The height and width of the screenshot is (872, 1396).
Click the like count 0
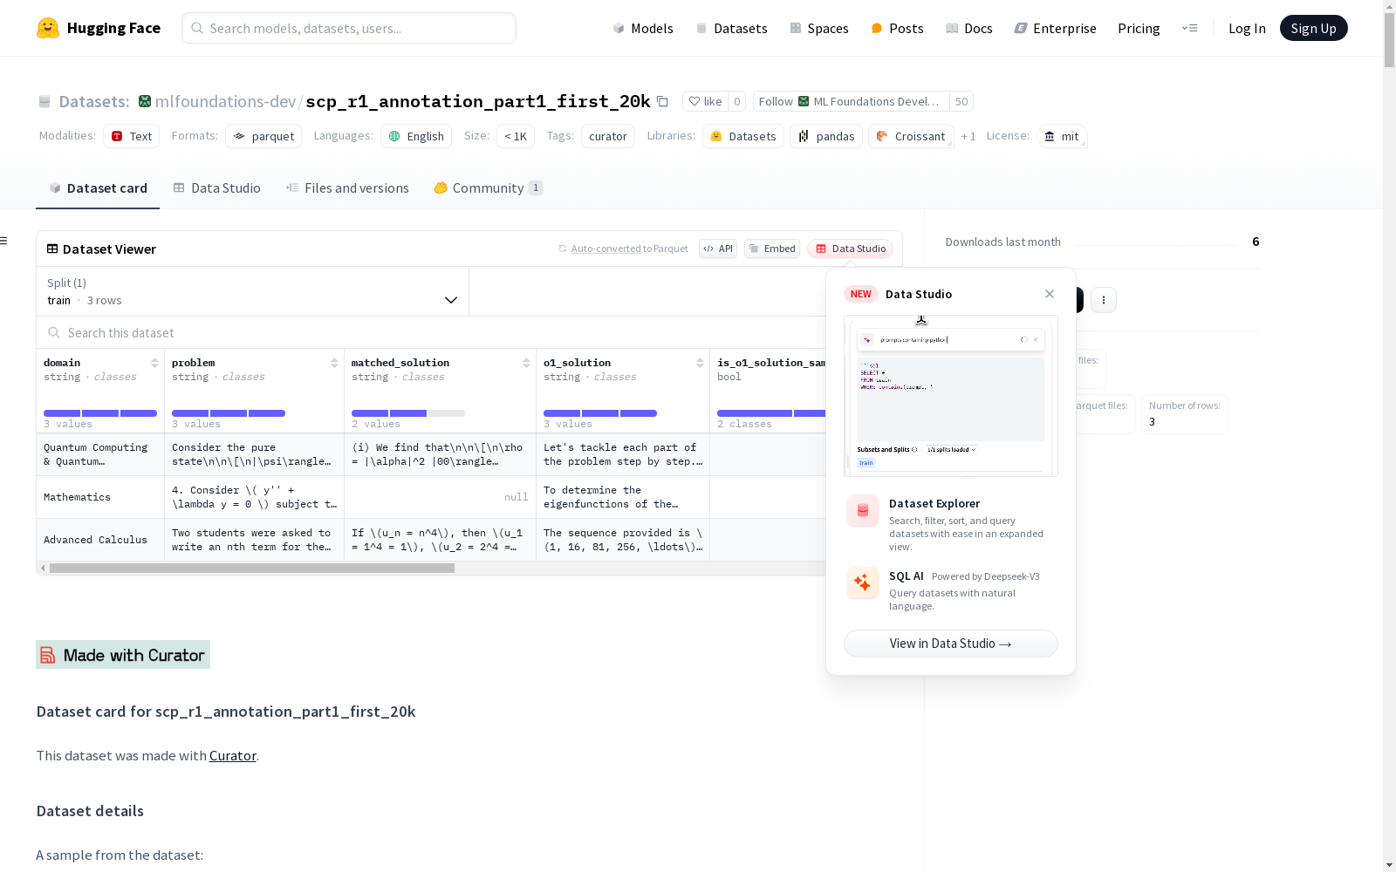pyautogui.click(x=737, y=101)
